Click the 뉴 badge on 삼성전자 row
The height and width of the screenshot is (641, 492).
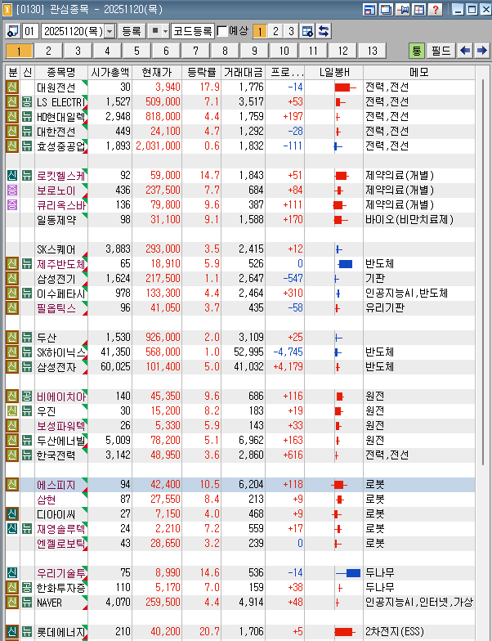click(x=26, y=366)
